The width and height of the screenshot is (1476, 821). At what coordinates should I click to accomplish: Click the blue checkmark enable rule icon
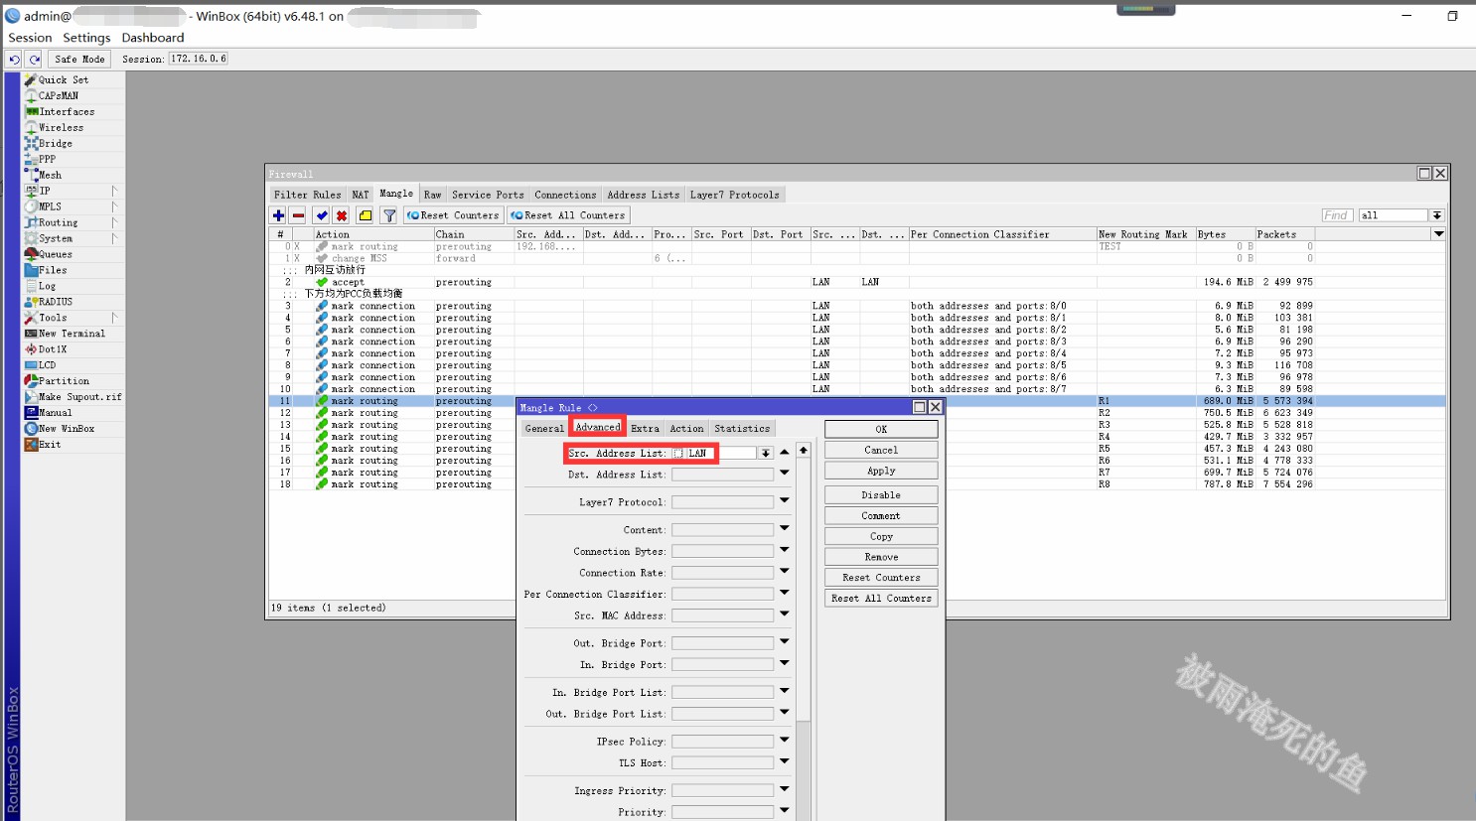tap(321, 215)
